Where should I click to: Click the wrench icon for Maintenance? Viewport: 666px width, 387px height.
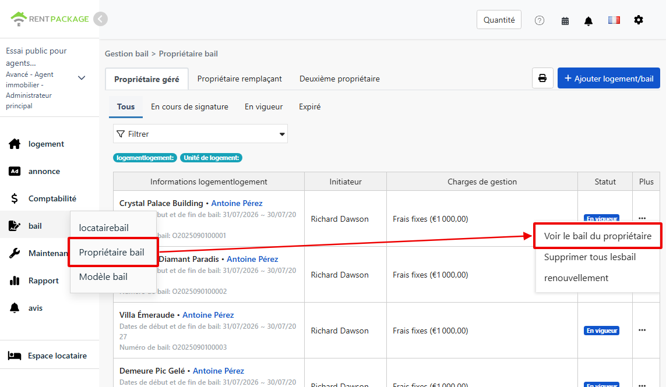[x=15, y=253]
